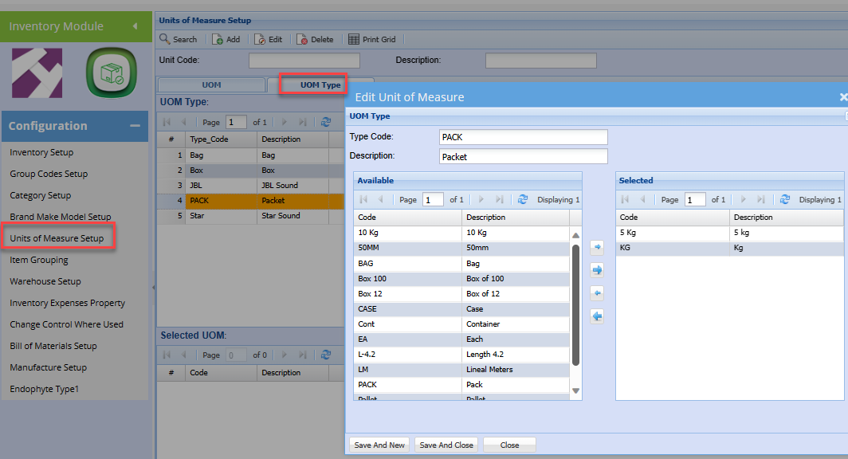Move selected item right with small arrow

(597, 248)
